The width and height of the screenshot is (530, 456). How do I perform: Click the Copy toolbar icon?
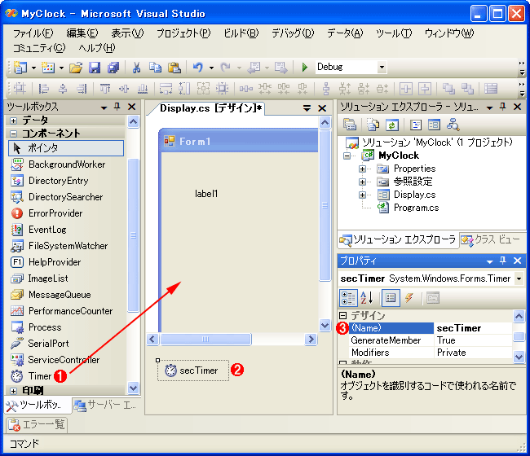[156, 68]
